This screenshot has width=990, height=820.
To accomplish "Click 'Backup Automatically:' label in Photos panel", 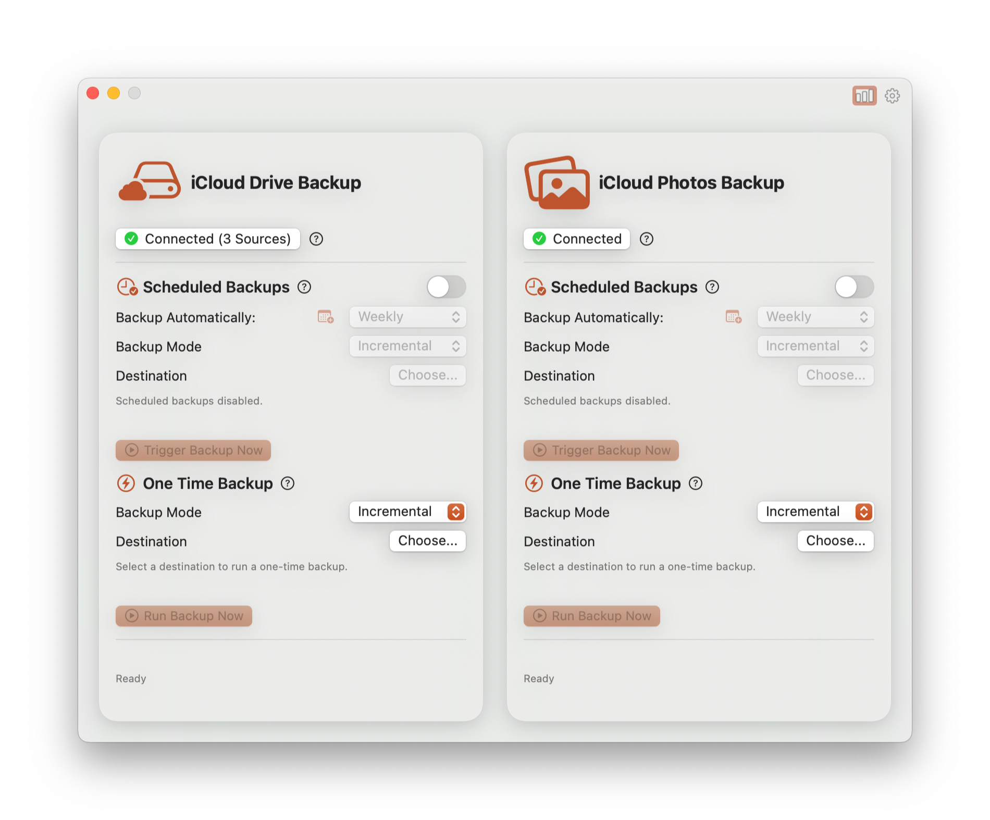I will click(593, 317).
